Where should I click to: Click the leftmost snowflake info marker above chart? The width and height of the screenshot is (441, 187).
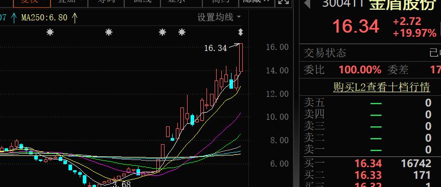tap(50, 32)
